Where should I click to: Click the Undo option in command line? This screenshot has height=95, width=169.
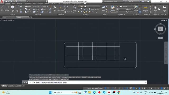point(64,83)
